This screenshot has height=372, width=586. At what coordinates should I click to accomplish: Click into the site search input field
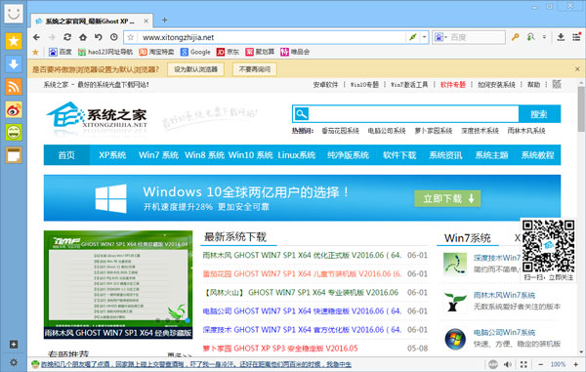(x=414, y=114)
